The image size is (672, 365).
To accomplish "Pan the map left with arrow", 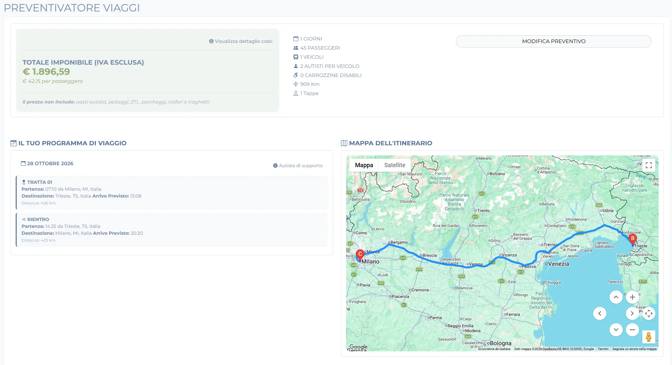I will (600, 313).
